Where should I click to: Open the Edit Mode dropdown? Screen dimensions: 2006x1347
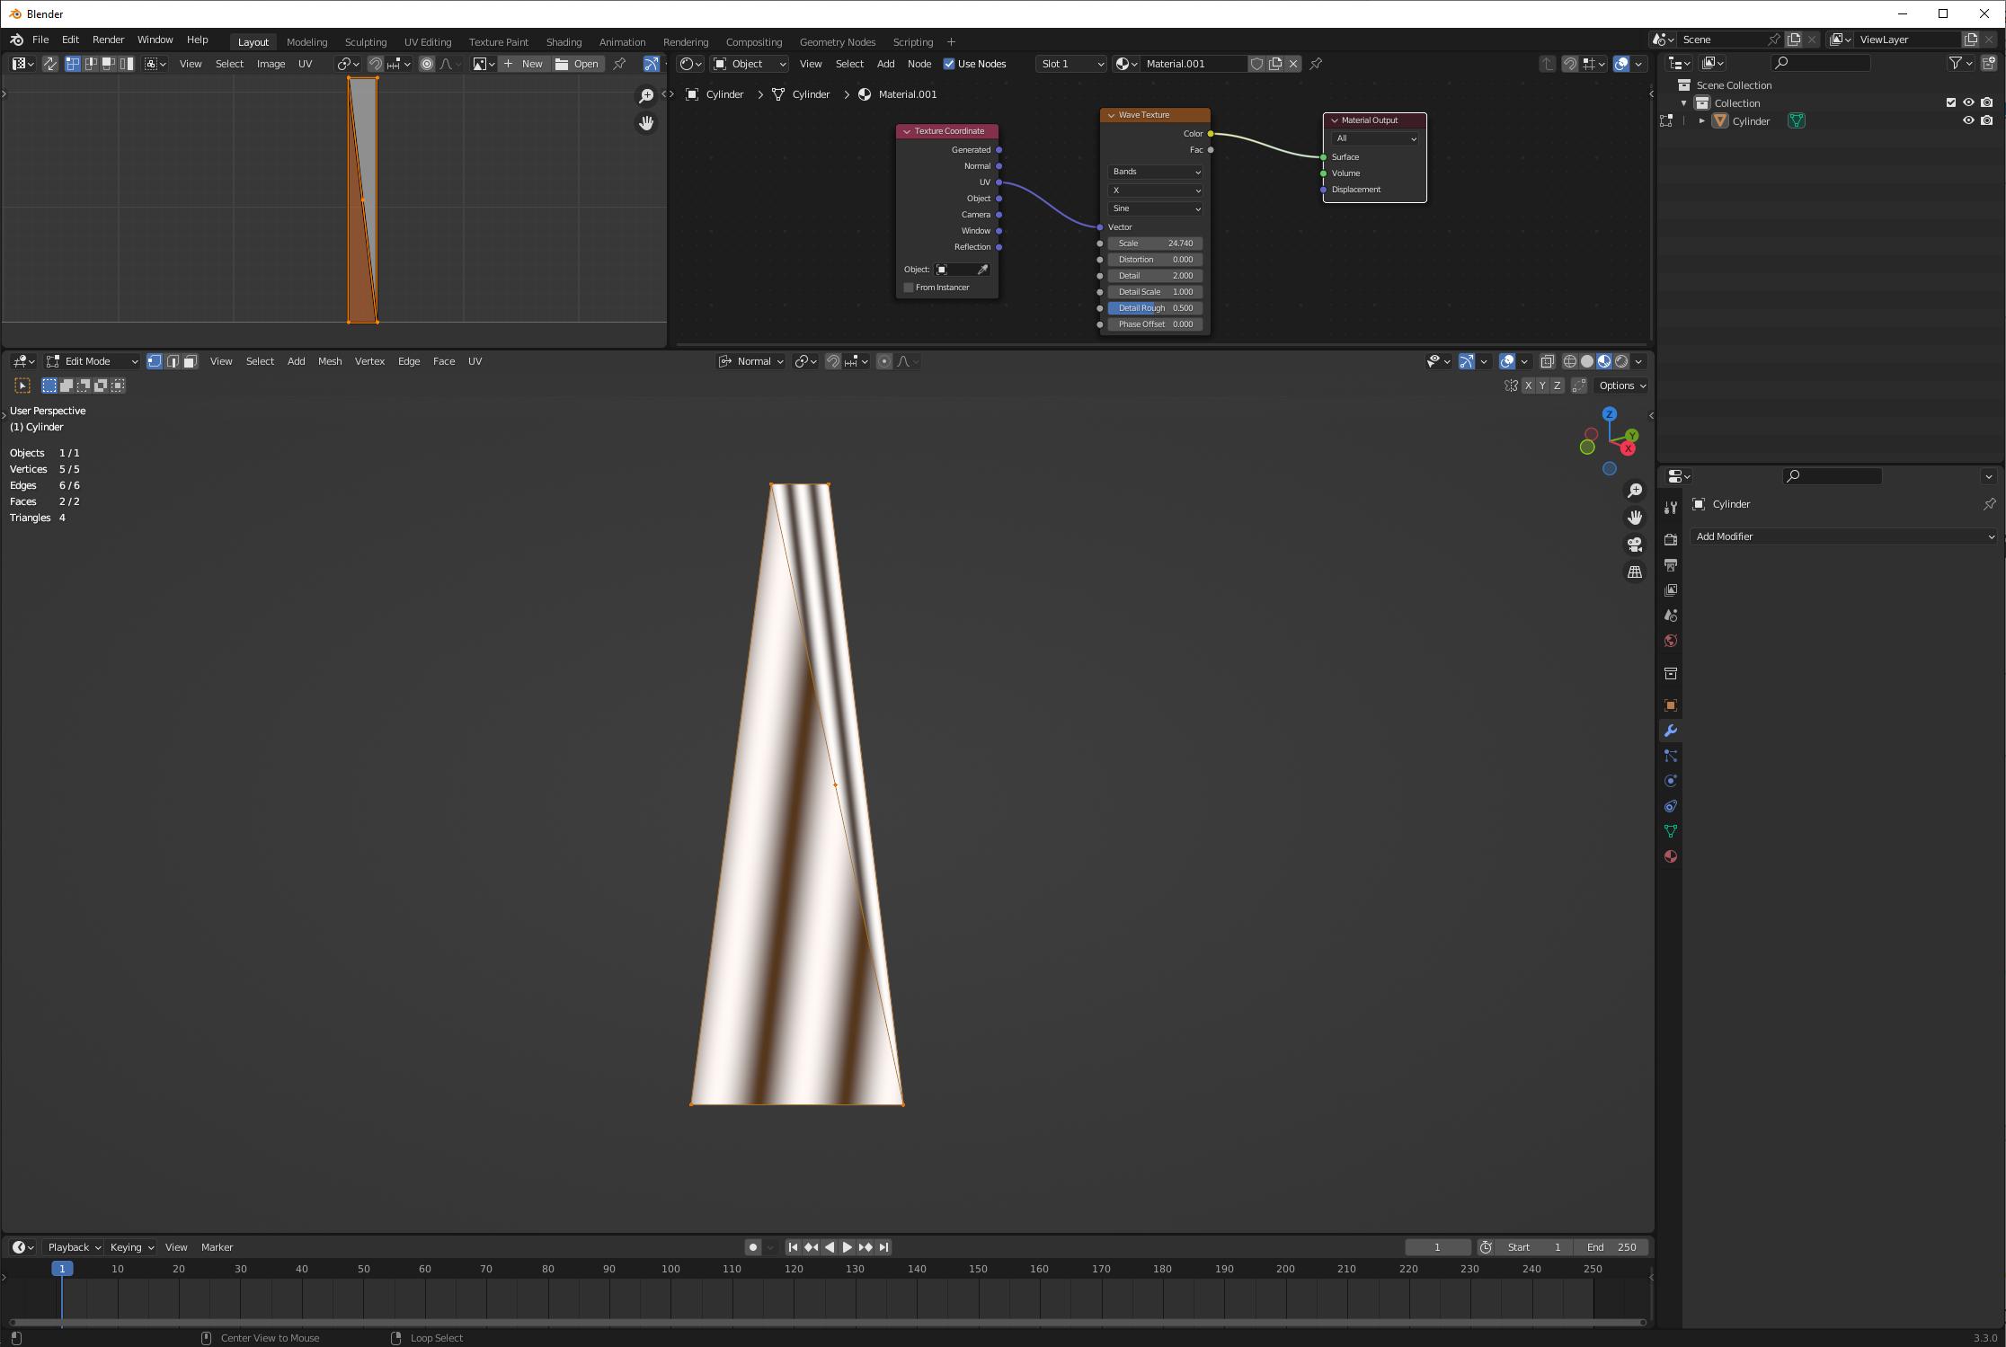[x=92, y=361]
